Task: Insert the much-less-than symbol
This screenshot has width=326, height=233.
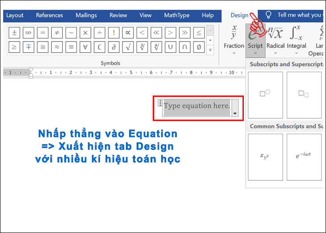Action: tap(156, 33)
